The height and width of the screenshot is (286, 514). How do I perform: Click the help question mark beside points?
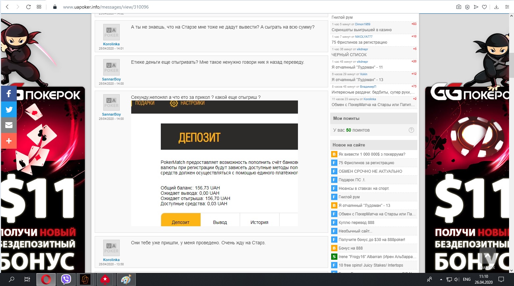[411, 130]
